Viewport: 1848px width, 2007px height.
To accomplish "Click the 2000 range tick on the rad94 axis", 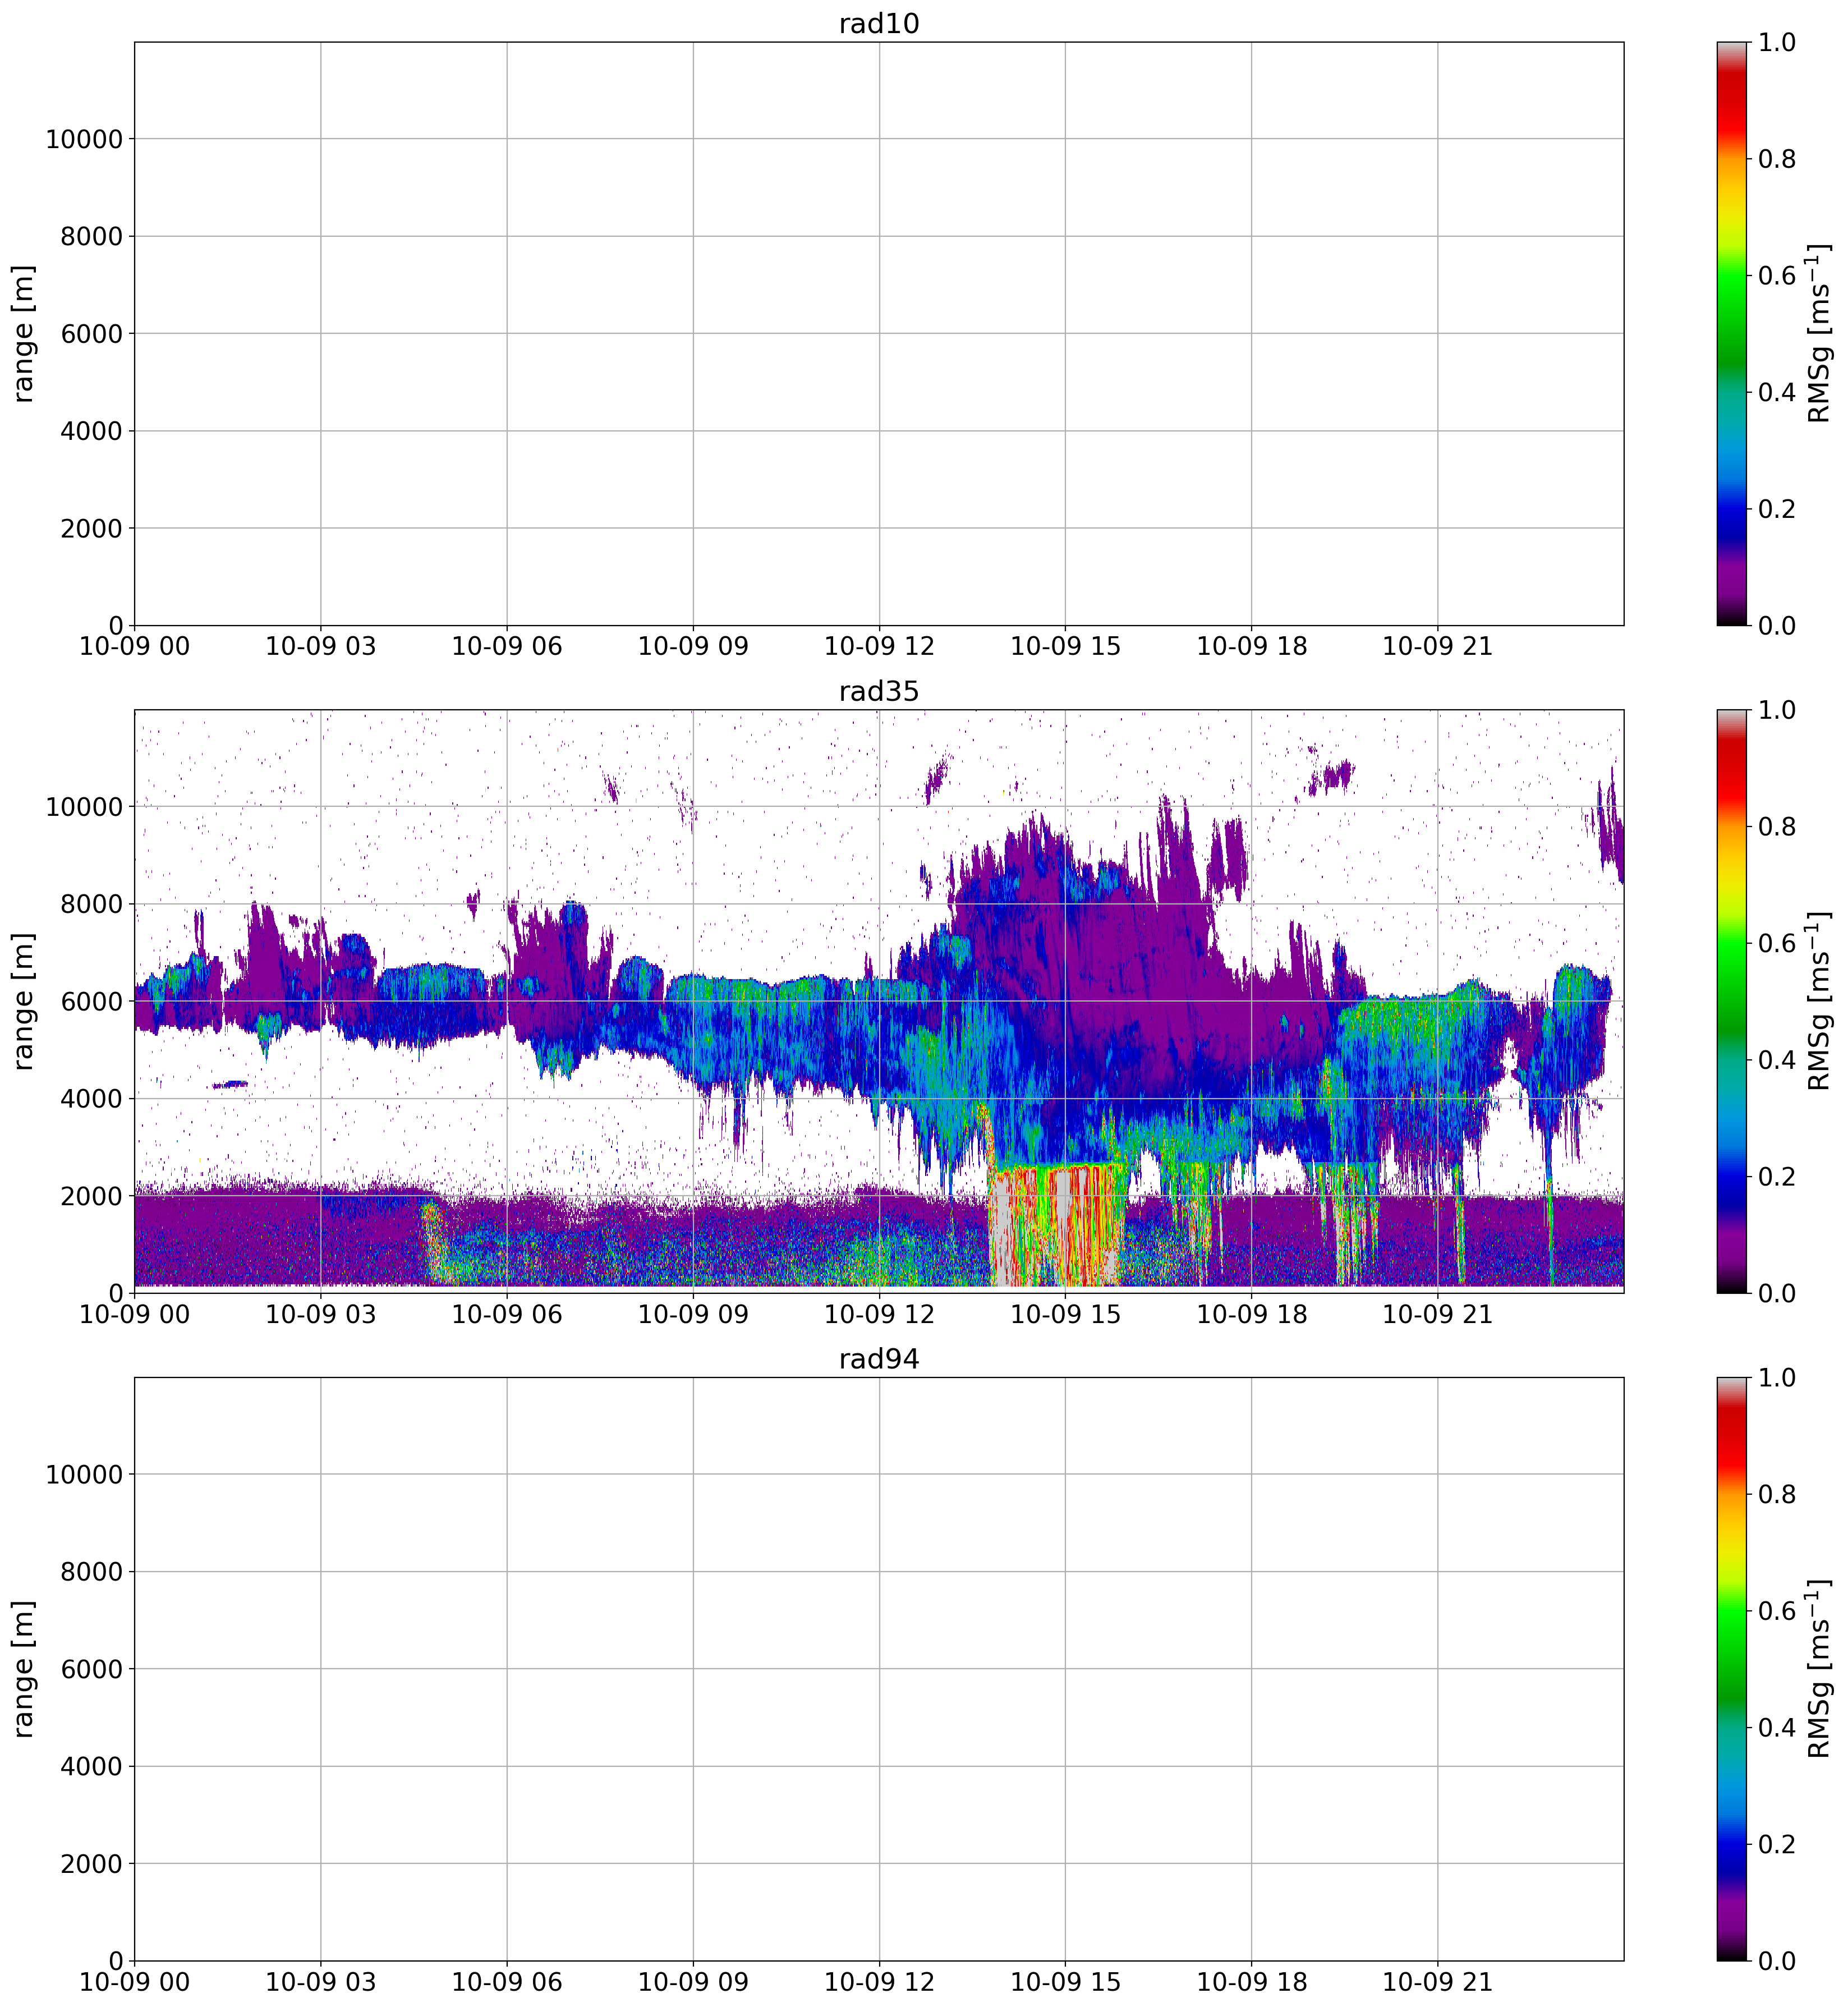I will point(91,1864).
